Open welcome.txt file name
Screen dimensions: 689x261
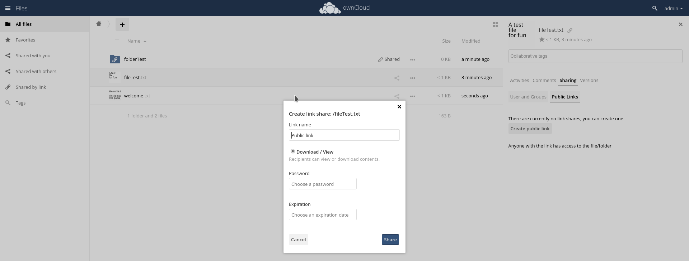[x=137, y=96]
